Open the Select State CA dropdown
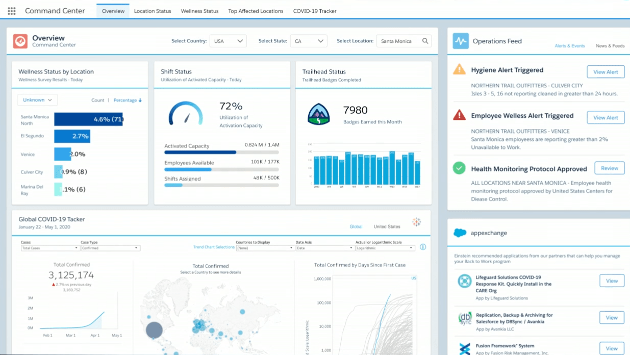The image size is (630, 355). tap(309, 41)
